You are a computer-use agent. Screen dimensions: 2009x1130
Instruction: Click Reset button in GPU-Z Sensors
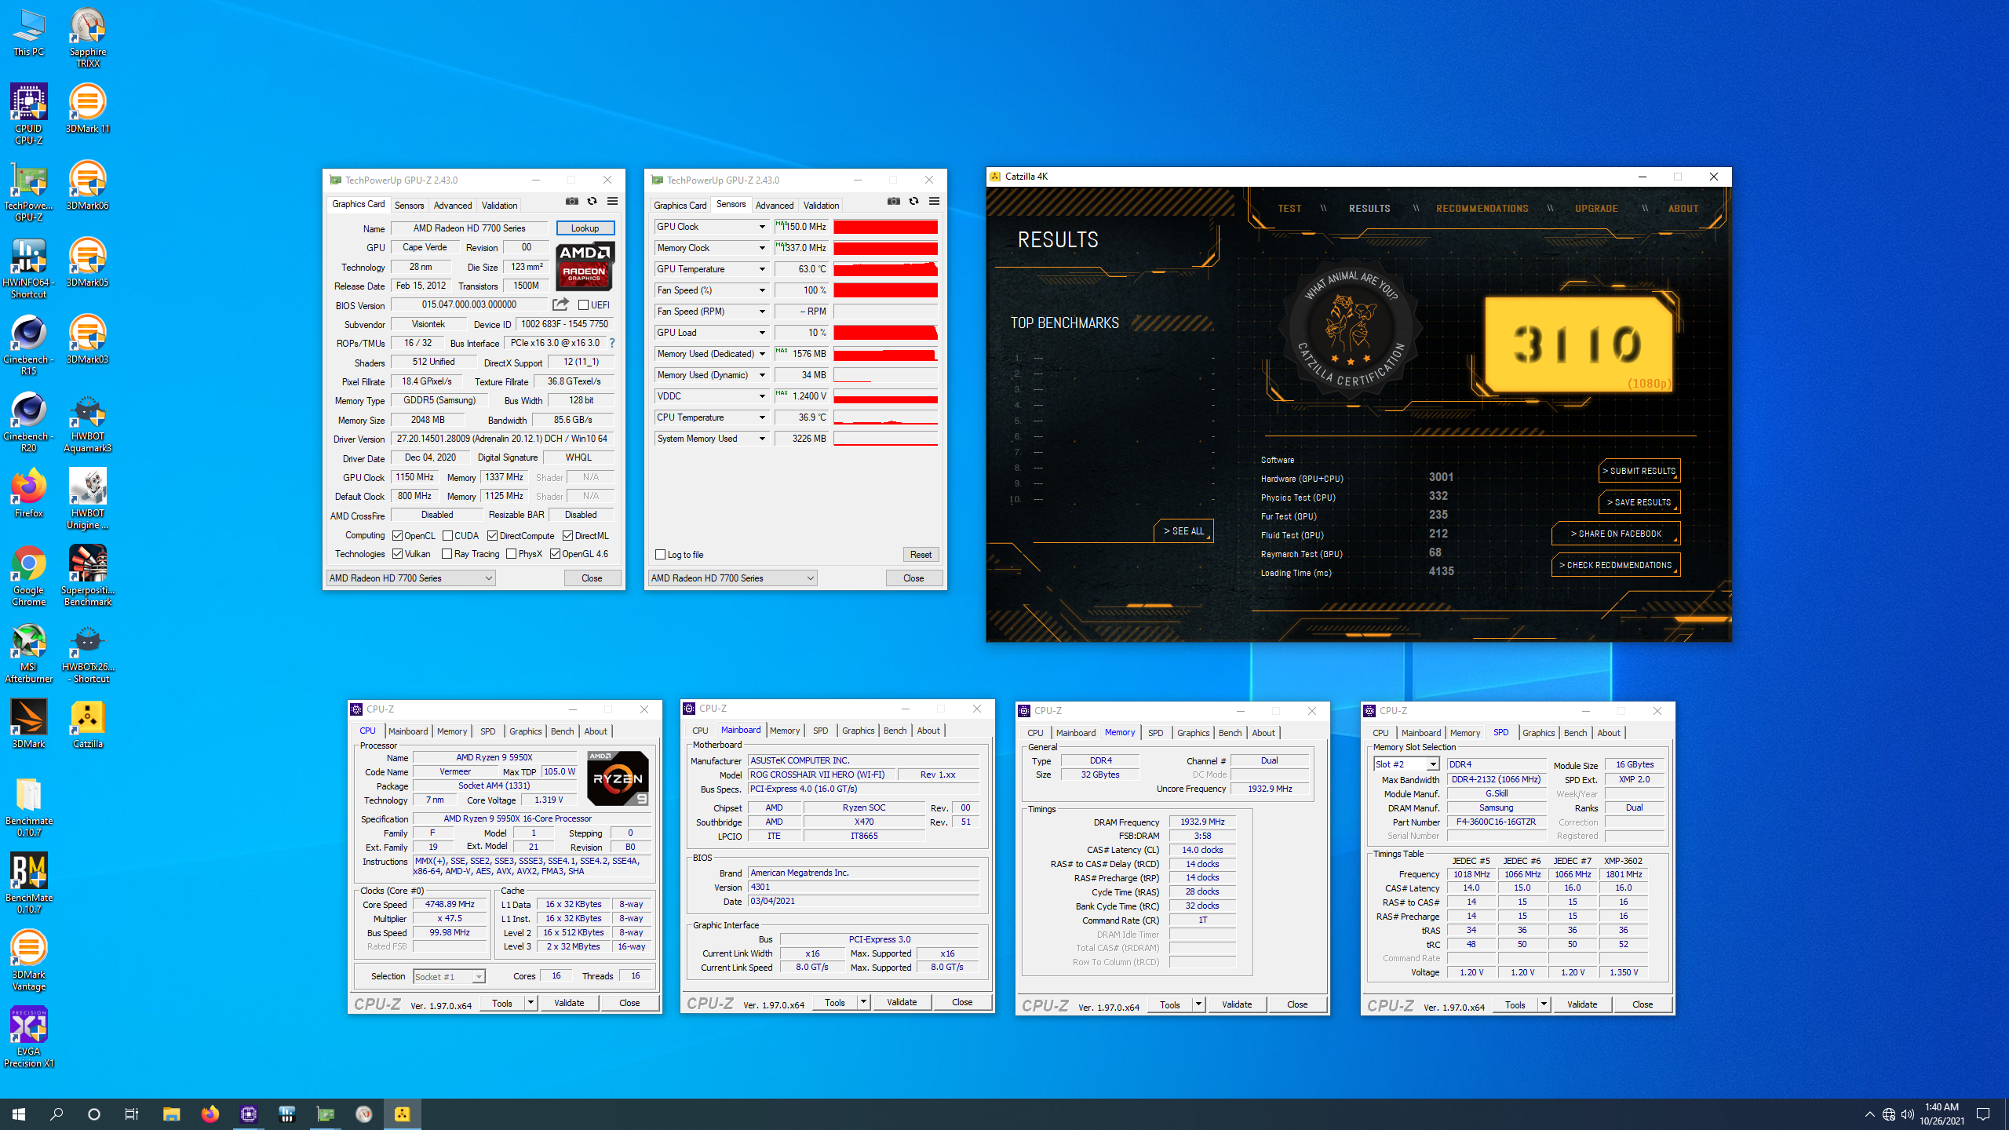tap(921, 555)
